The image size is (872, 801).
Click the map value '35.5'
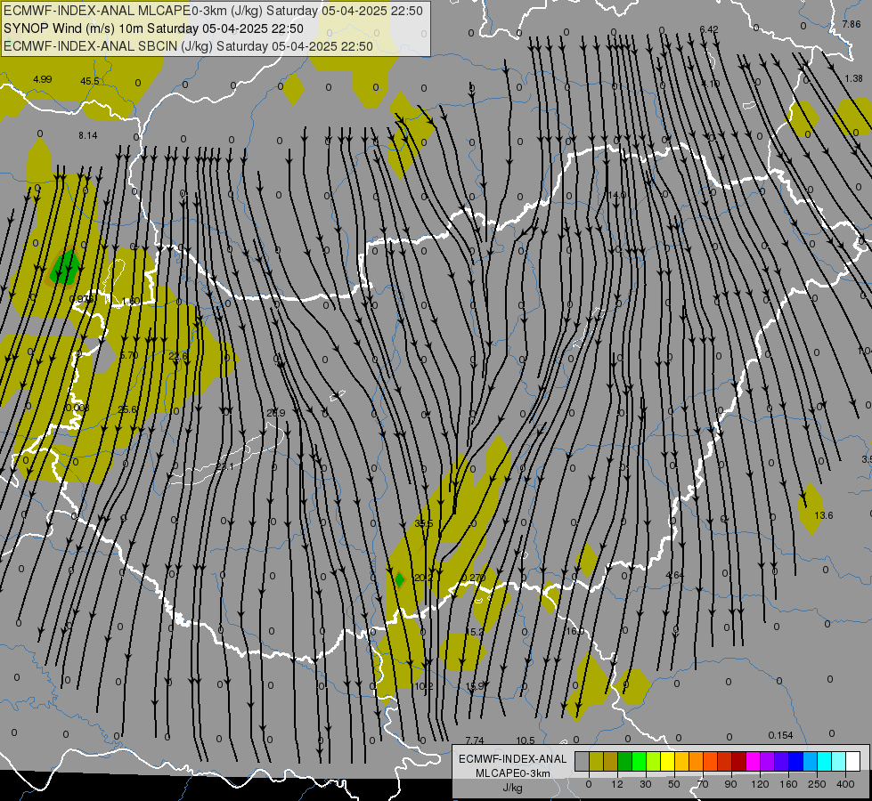(x=424, y=523)
